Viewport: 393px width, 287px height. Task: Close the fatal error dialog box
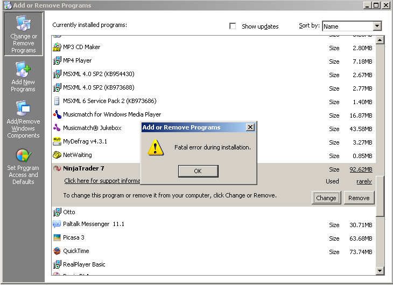coord(250,127)
